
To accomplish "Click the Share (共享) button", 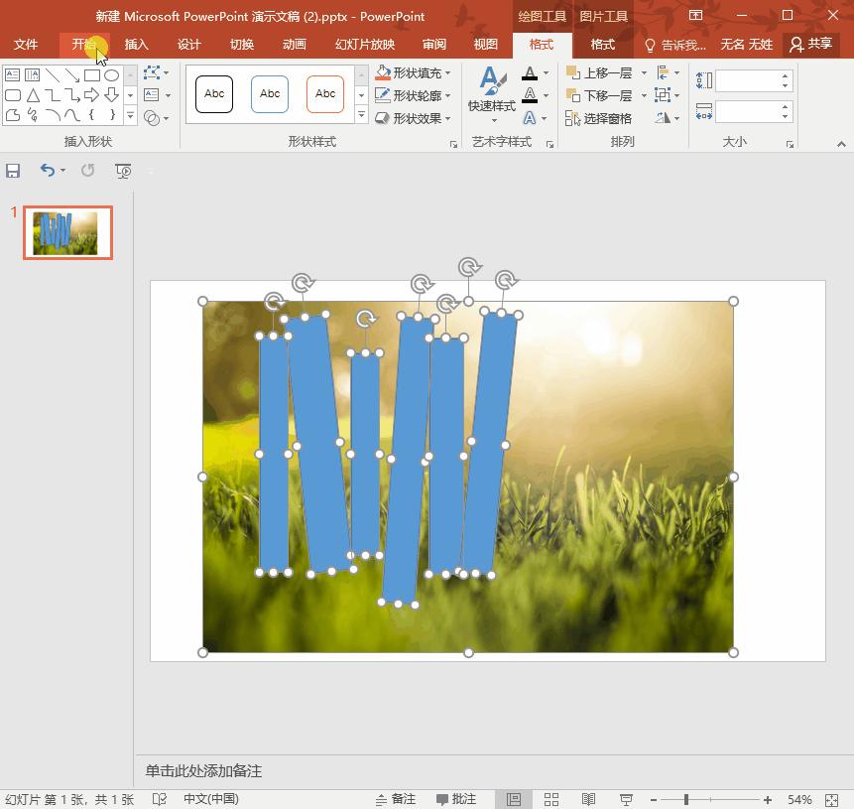I will [x=810, y=45].
